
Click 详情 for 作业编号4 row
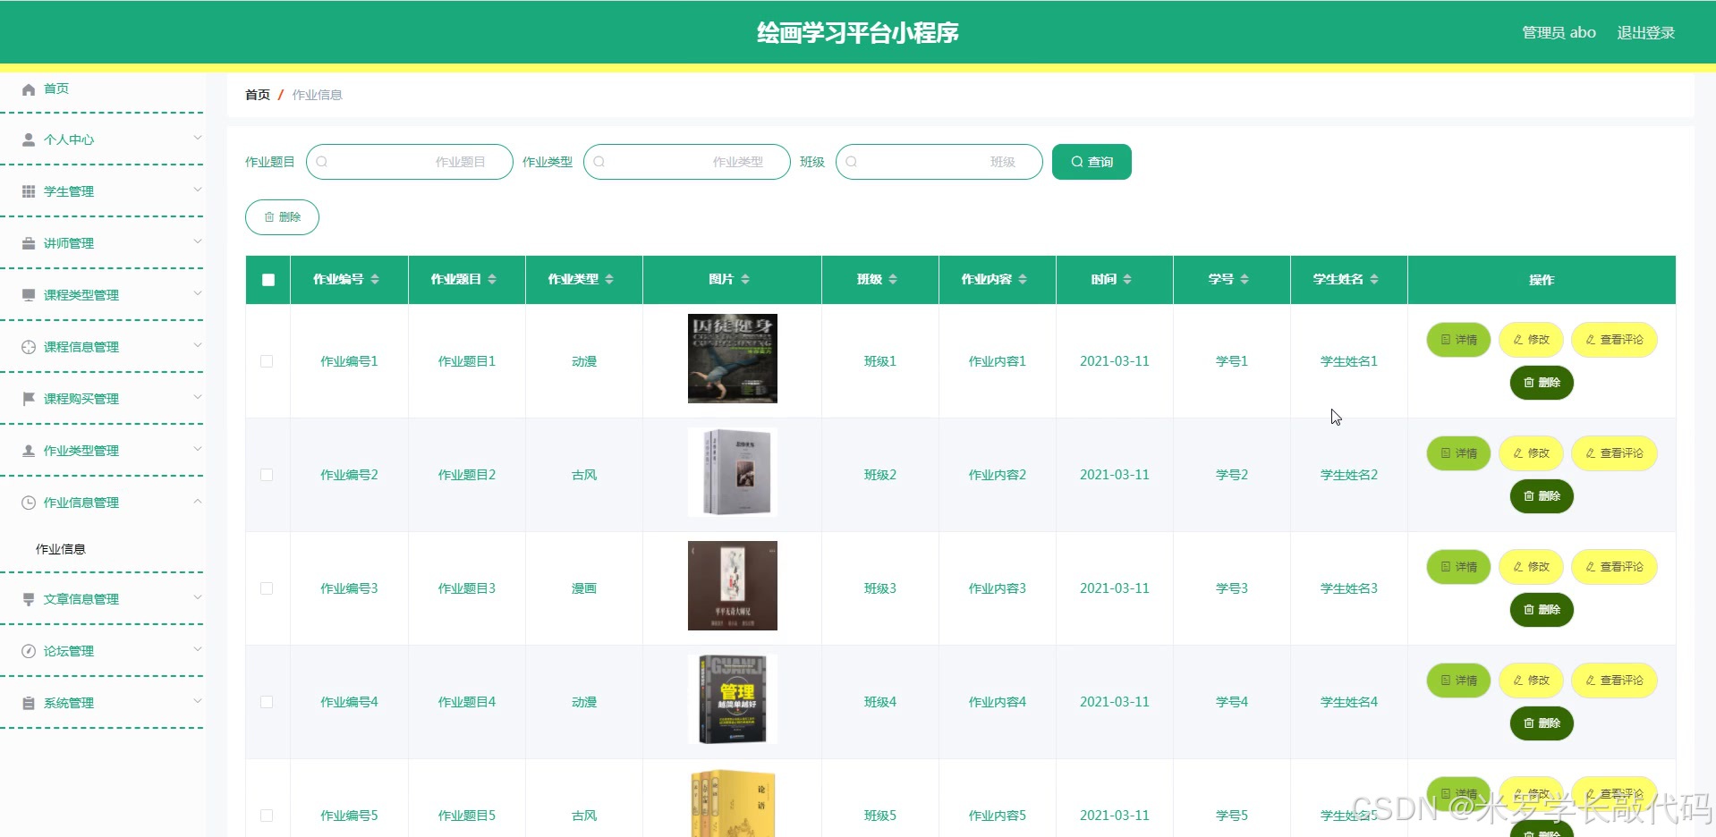(1458, 681)
